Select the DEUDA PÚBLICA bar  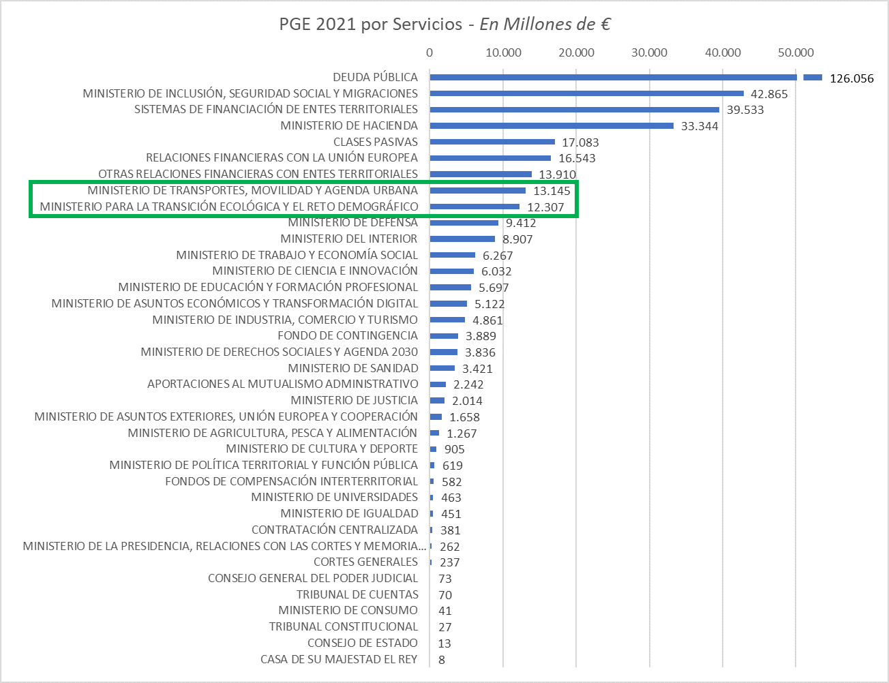pos(612,78)
